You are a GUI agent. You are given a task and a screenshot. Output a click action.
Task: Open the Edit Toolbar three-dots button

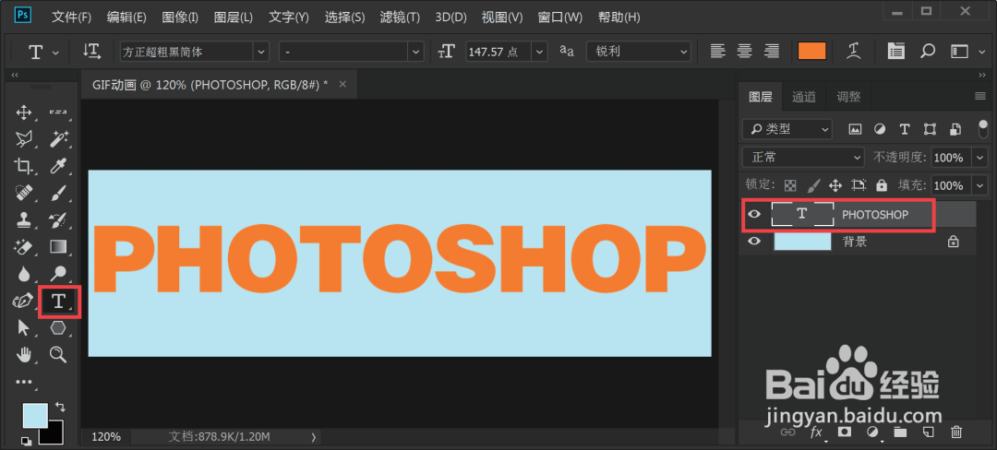[23, 382]
